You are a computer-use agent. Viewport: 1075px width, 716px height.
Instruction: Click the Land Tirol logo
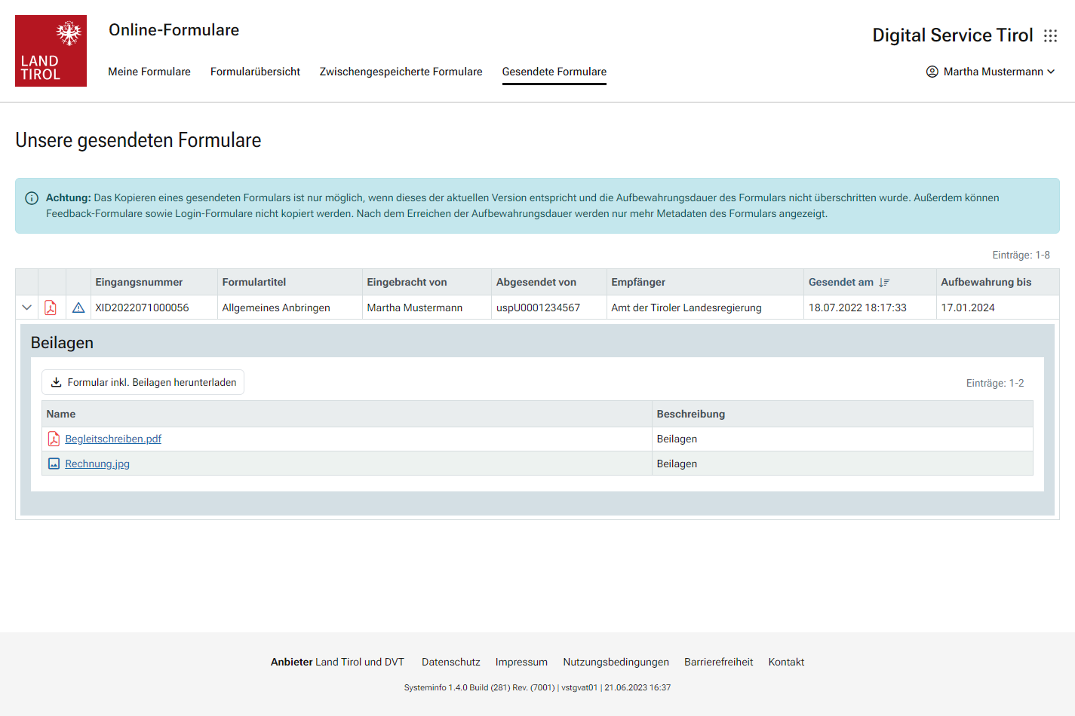coord(51,50)
